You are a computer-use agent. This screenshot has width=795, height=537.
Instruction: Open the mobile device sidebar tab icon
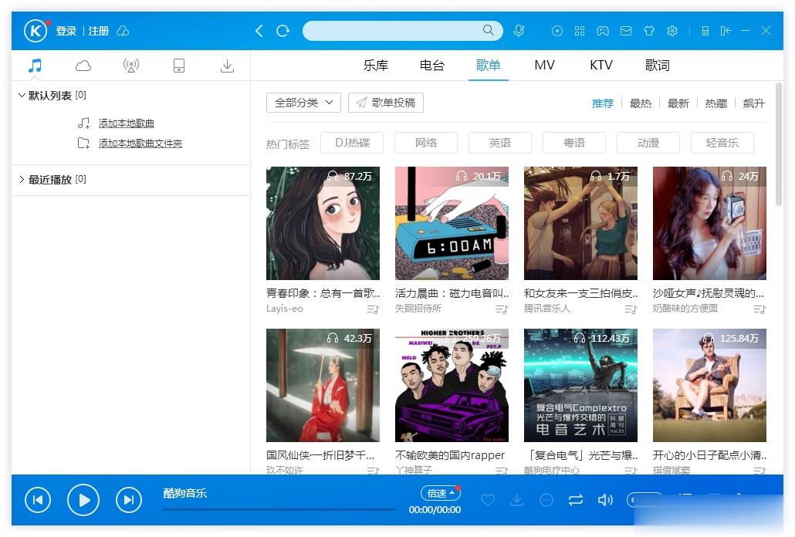point(179,66)
